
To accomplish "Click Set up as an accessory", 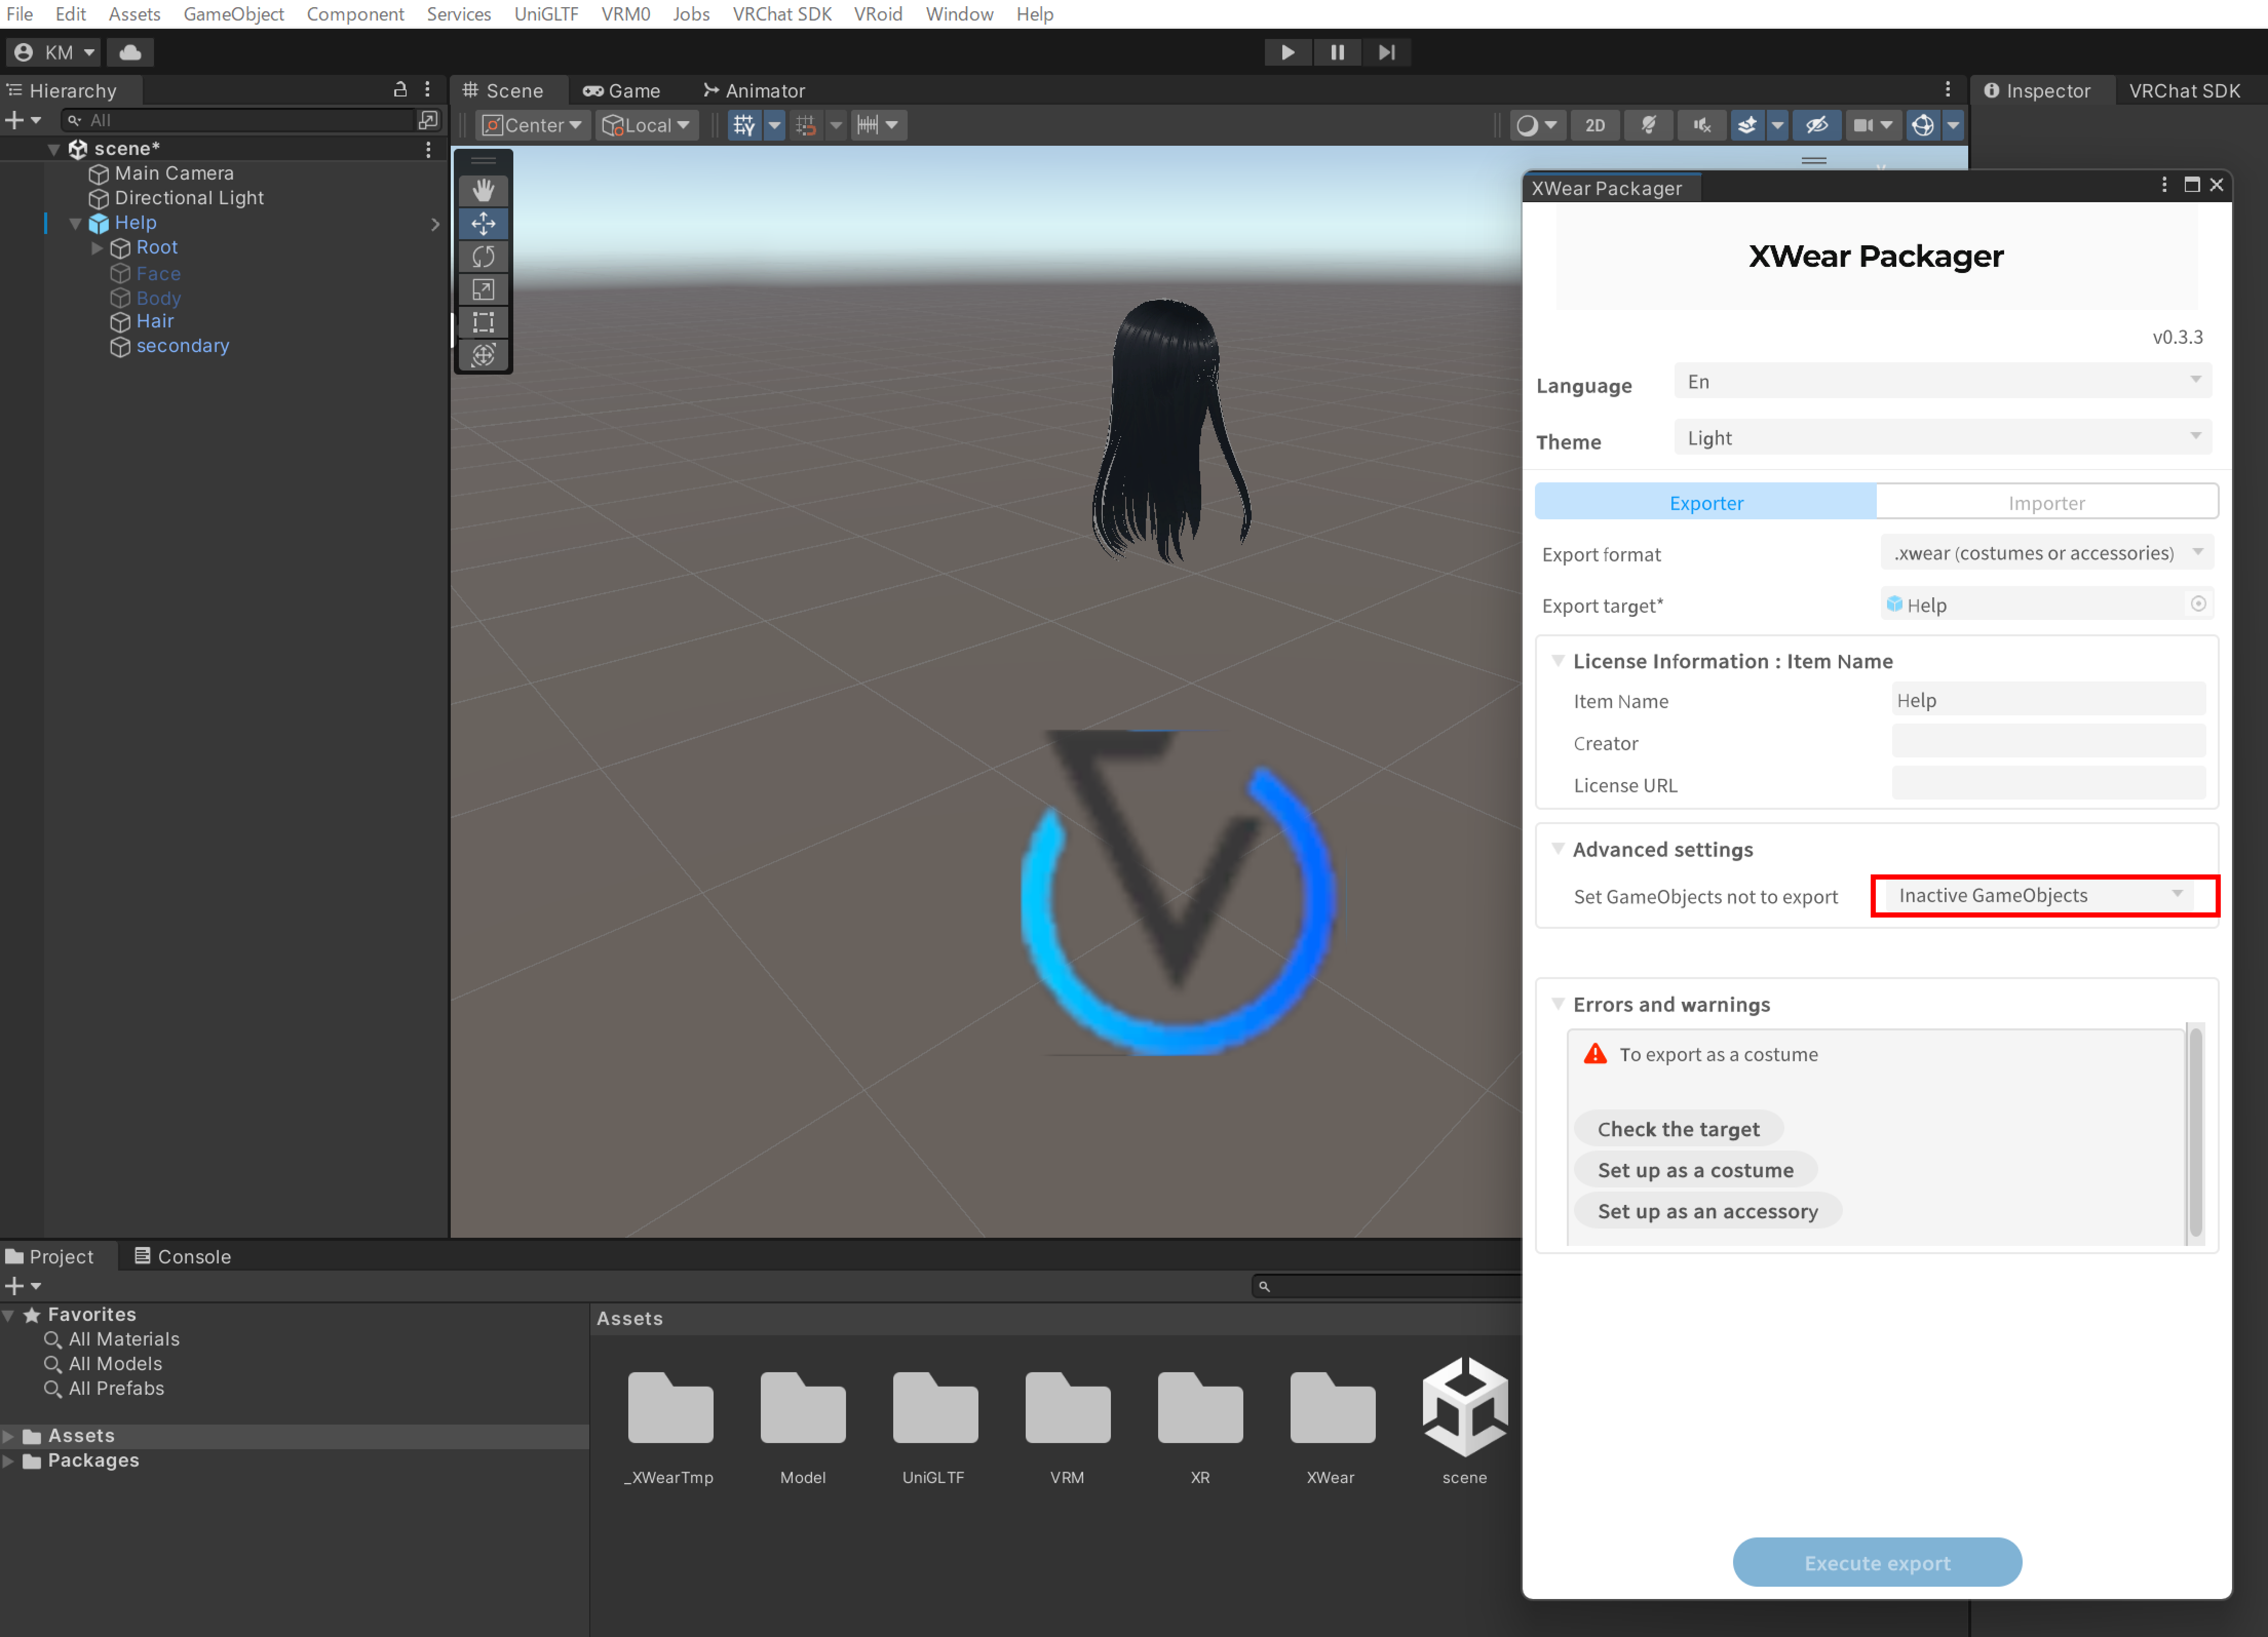I will (1707, 1210).
